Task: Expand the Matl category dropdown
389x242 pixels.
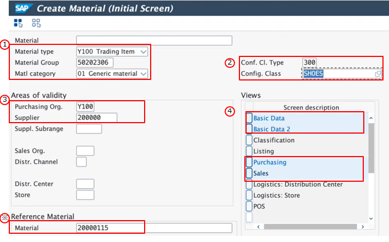Action: pos(144,73)
